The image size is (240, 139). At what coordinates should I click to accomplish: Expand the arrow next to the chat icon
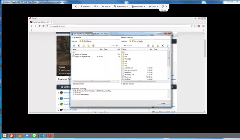point(167,7)
